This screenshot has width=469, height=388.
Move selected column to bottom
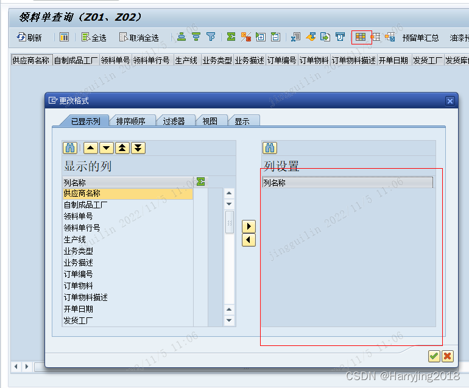pyautogui.click(x=138, y=148)
